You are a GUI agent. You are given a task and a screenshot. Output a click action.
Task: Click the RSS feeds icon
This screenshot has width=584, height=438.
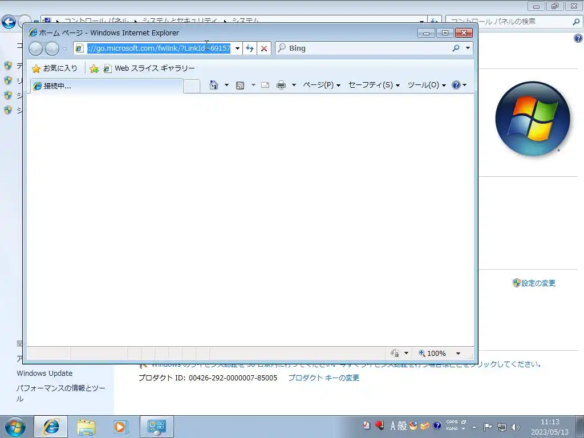click(x=240, y=86)
